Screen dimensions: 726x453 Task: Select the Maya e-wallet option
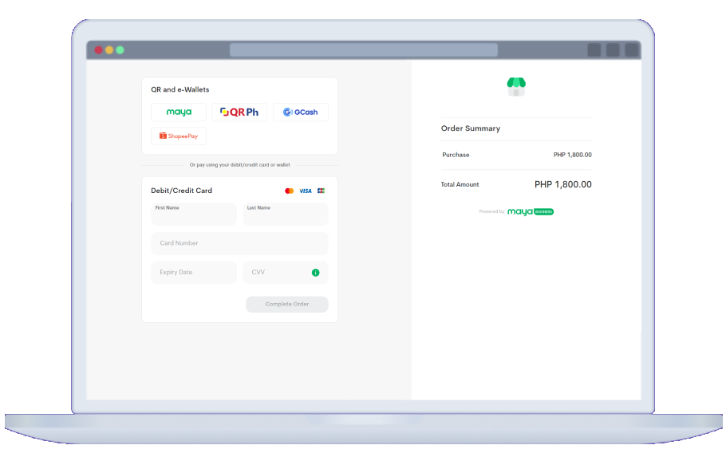point(179,112)
